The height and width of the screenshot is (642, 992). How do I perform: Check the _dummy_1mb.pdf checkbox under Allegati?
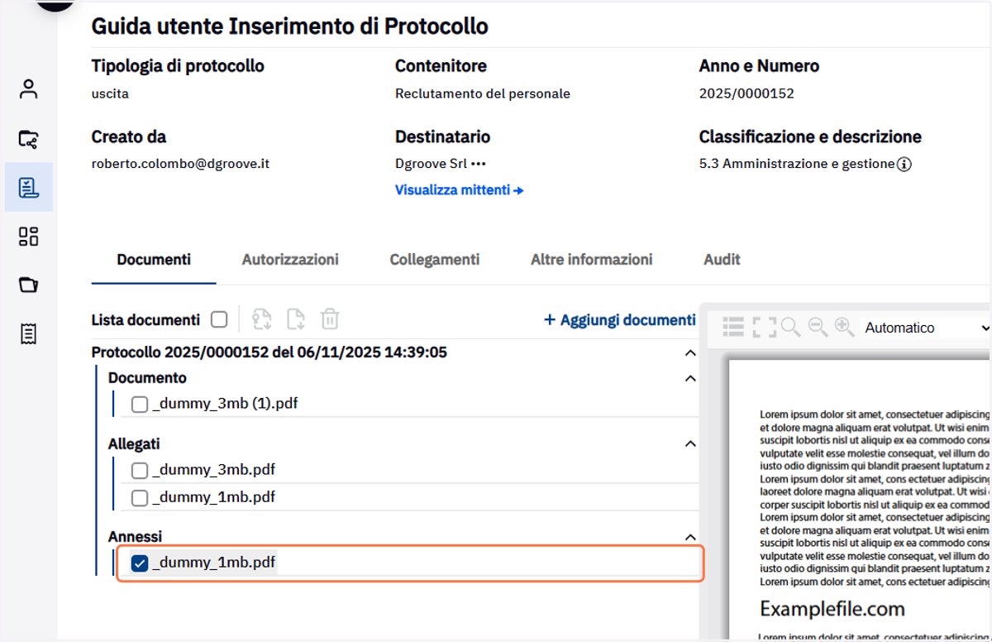[140, 498]
